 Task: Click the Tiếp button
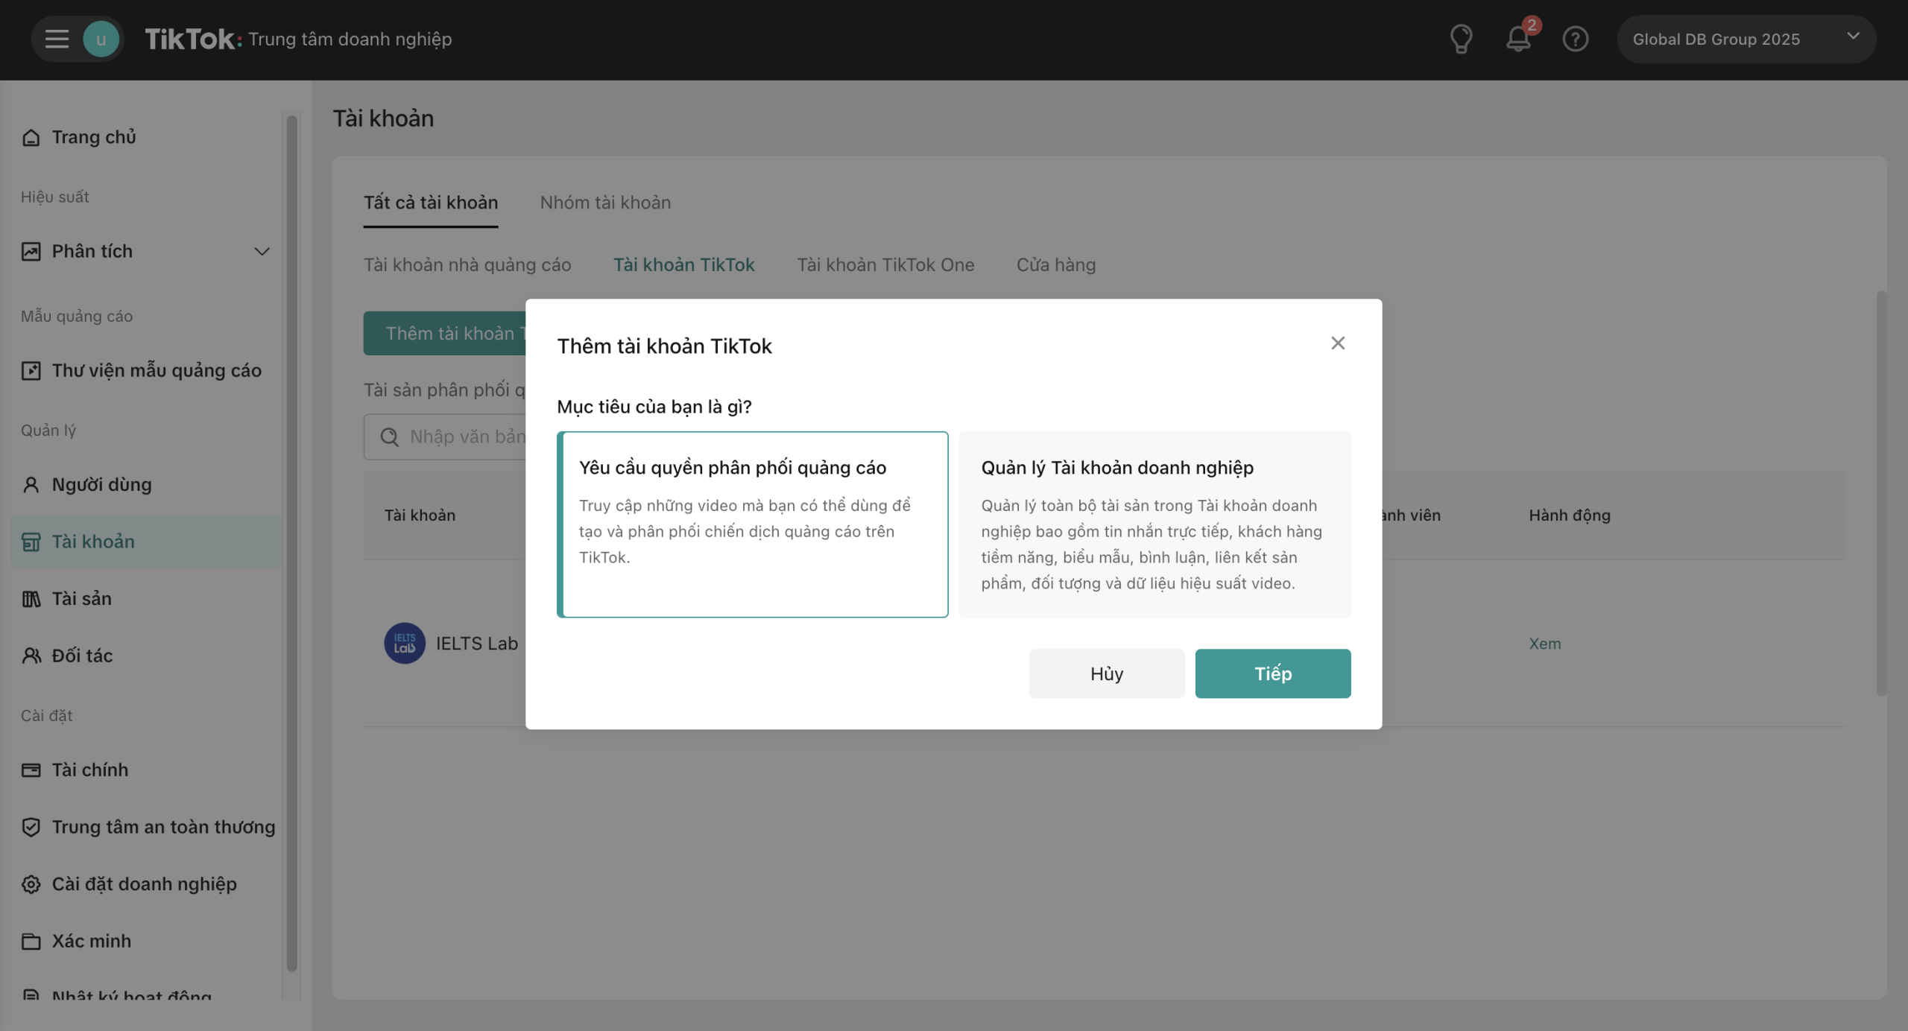coord(1272,673)
